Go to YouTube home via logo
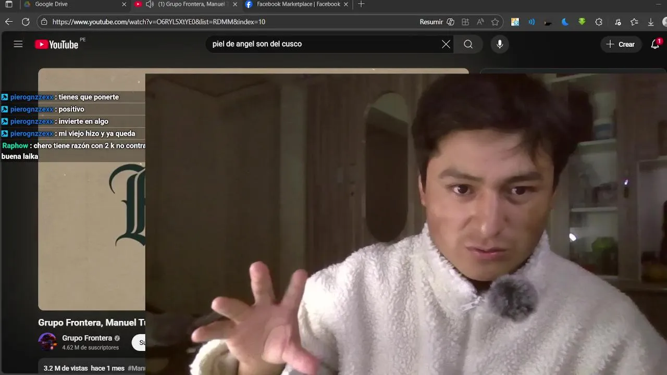This screenshot has width=667, height=375. pos(56,44)
